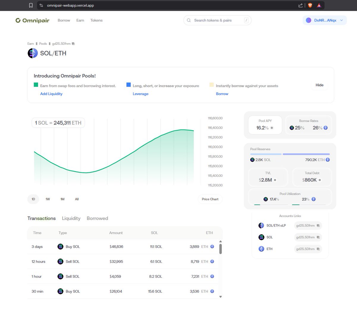The width and height of the screenshot is (357, 331).
Task: Hide the Omnipair Pools intro card
Action: click(320, 85)
